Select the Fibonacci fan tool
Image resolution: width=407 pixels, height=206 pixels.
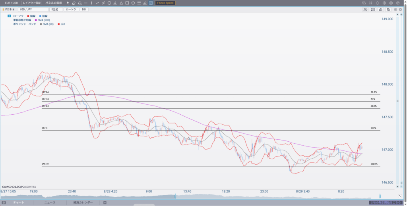(145, 3)
